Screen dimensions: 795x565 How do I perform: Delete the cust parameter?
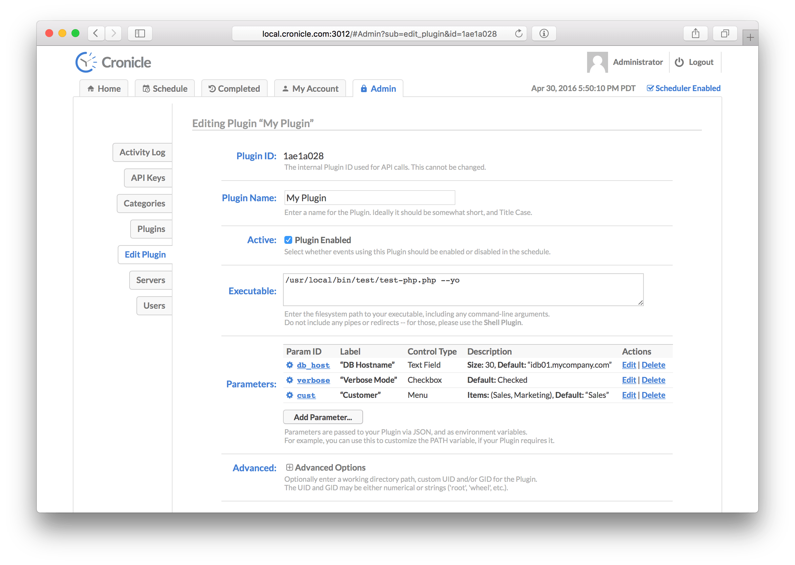[x=653, y=395]
